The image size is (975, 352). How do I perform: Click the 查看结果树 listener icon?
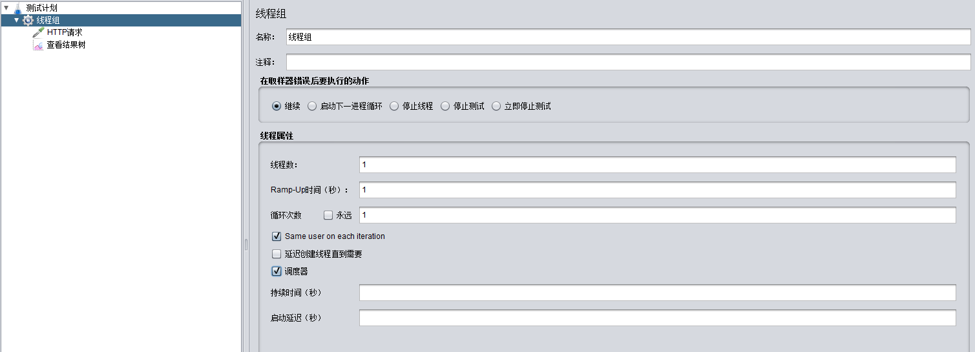pyautogui.click(x=38, y=45)
